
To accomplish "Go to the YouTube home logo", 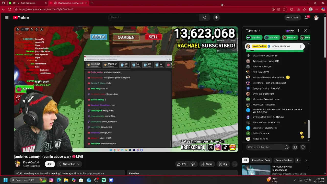I will [x=21, y=18].
